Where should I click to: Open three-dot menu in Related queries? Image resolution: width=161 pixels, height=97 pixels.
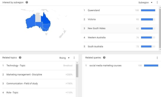click(x=157, y=58)
